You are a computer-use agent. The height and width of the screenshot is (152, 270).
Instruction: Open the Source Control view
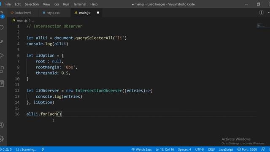[2, 41]
